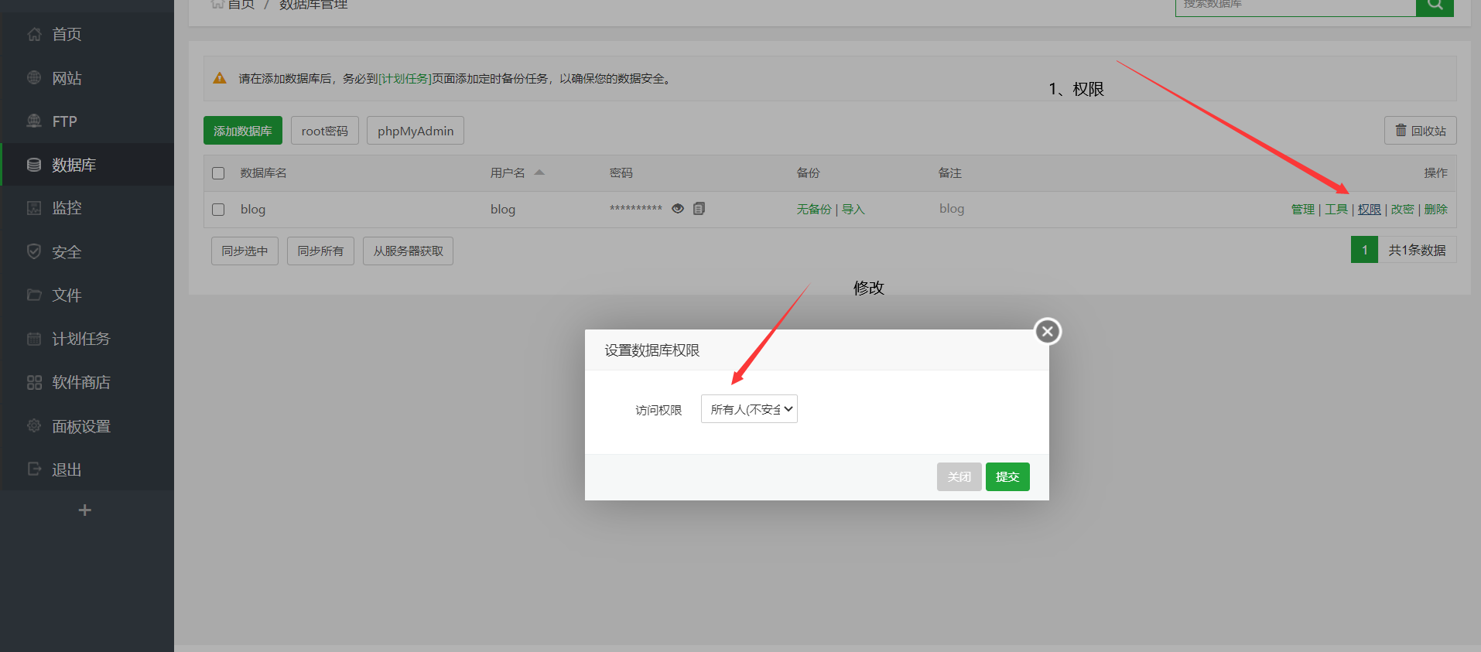Click the 软件商店 grid icon
Screen dimensions: 1481x652
point(34,382)
